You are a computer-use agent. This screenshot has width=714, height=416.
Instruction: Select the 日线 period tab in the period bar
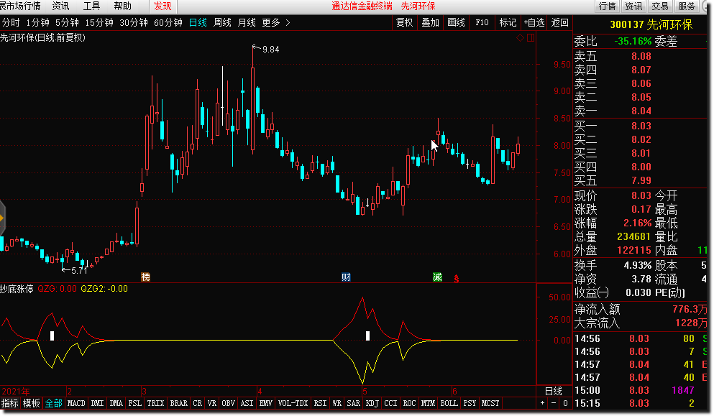[198, 22]
